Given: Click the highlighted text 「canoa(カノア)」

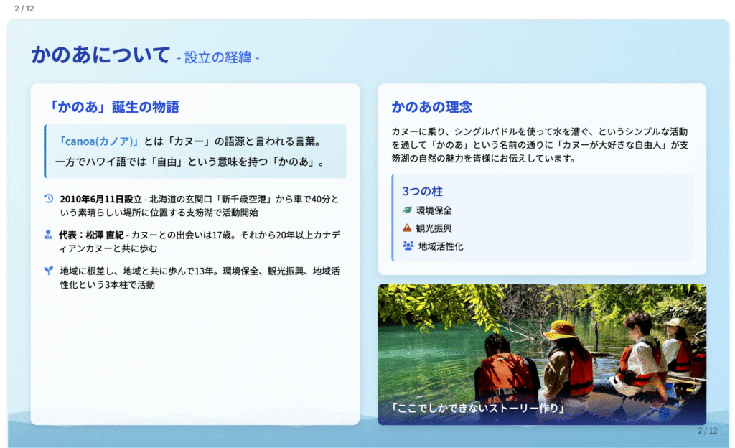Looking at the screenshot, I should (x=98, y=141).
